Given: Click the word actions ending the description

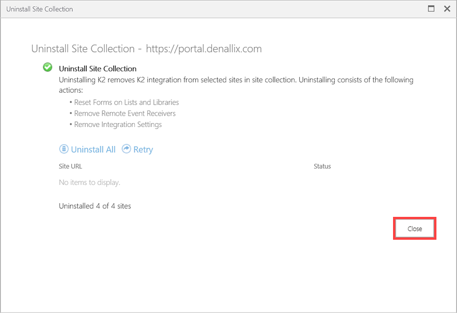Looking at the screenshot, I should [x=71, y=90].
